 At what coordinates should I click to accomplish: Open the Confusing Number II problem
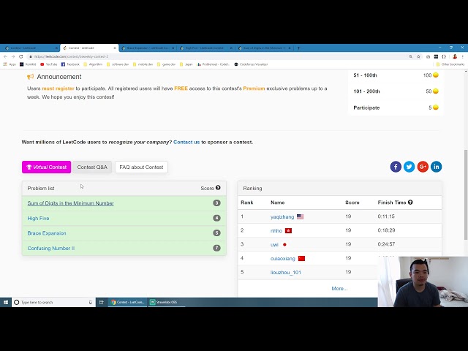click(50, 249)
